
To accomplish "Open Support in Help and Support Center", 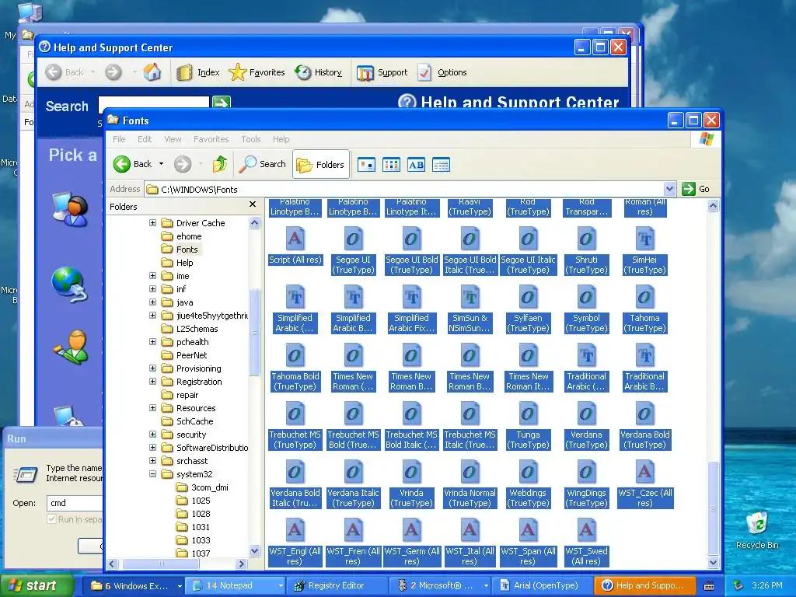I will 382,72.
